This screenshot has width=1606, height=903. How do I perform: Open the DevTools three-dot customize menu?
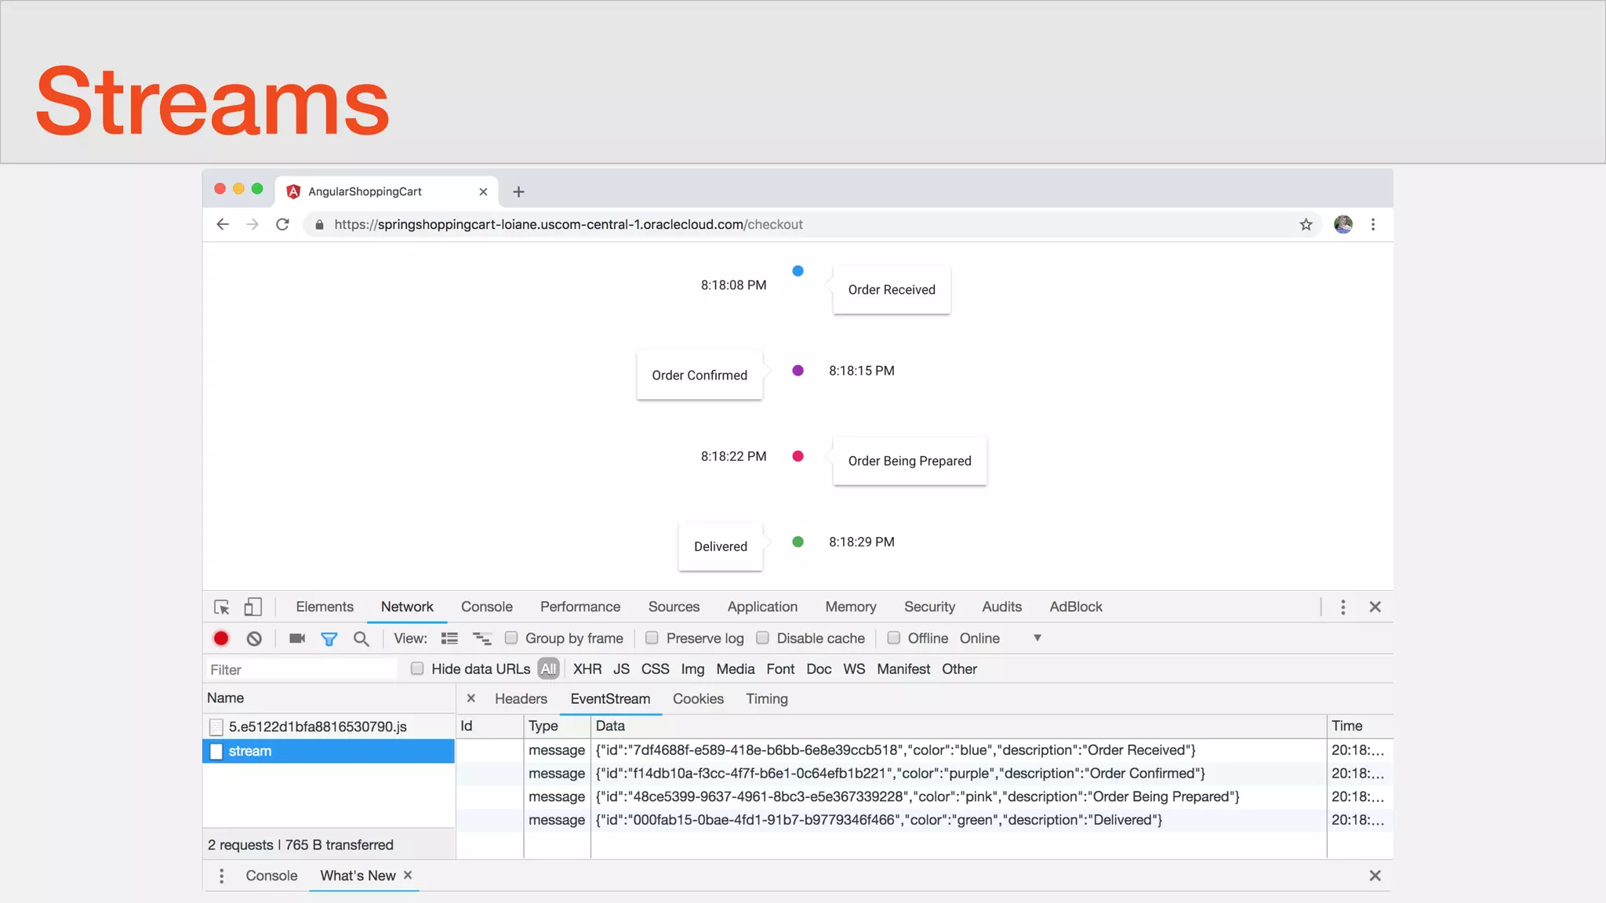(1343, 607)
